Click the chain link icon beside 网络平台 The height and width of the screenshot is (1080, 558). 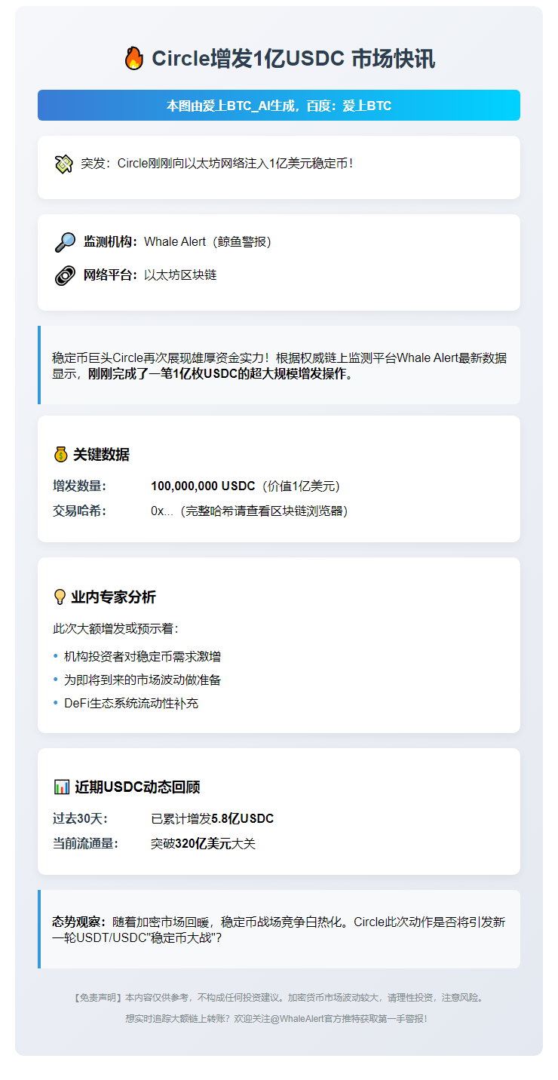point(65,275)
